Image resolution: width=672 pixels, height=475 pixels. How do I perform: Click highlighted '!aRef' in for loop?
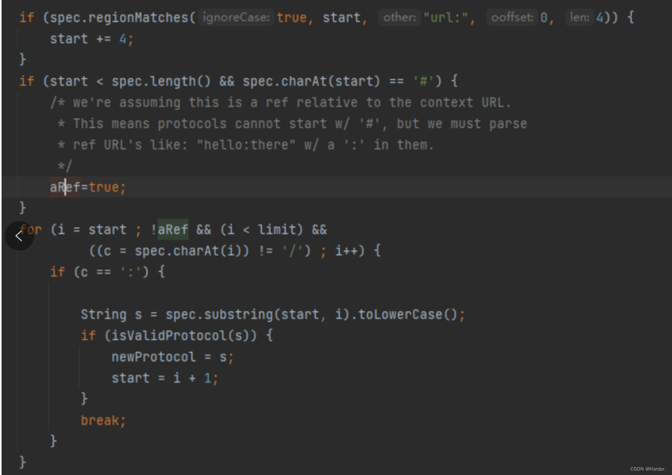click(169, 230)
